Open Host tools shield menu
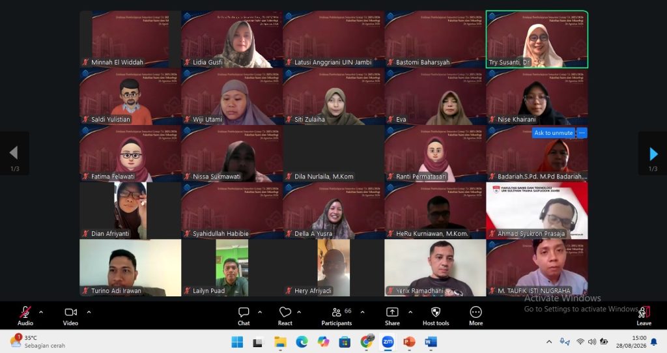Image resolution: width=667 pixels, height=353 pixels. 436,316
